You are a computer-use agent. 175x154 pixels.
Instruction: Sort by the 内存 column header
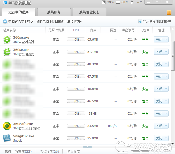coord(93,30)
